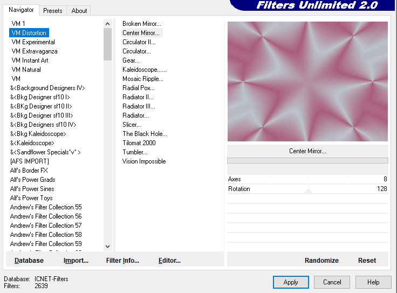Select The Black Hole filter
This screenshot has width=397, height=293.
(145, 134)
